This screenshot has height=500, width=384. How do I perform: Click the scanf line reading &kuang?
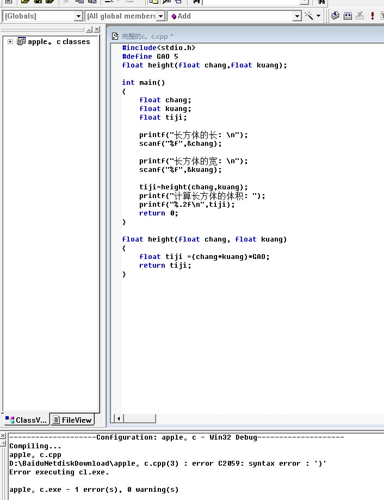(x=181, y=170)
